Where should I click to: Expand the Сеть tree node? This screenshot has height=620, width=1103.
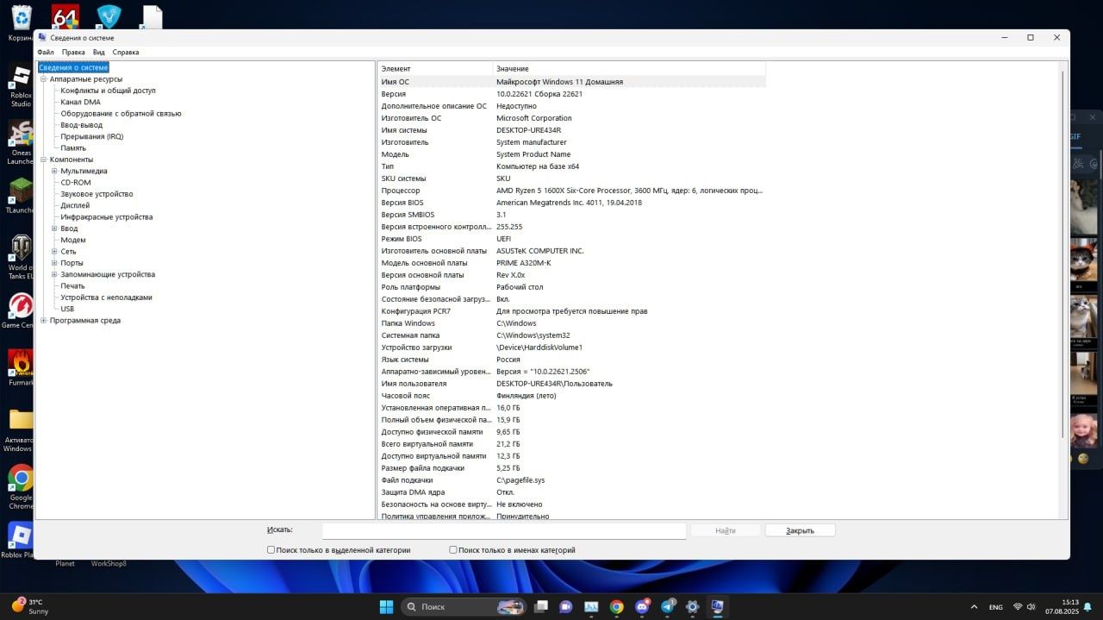coord(54,251)
